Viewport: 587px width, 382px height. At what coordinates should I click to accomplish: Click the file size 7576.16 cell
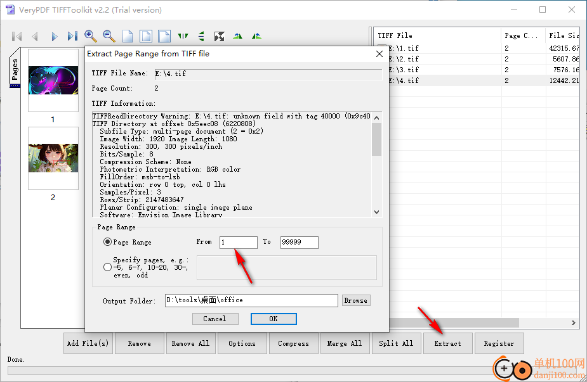(565, 70)
